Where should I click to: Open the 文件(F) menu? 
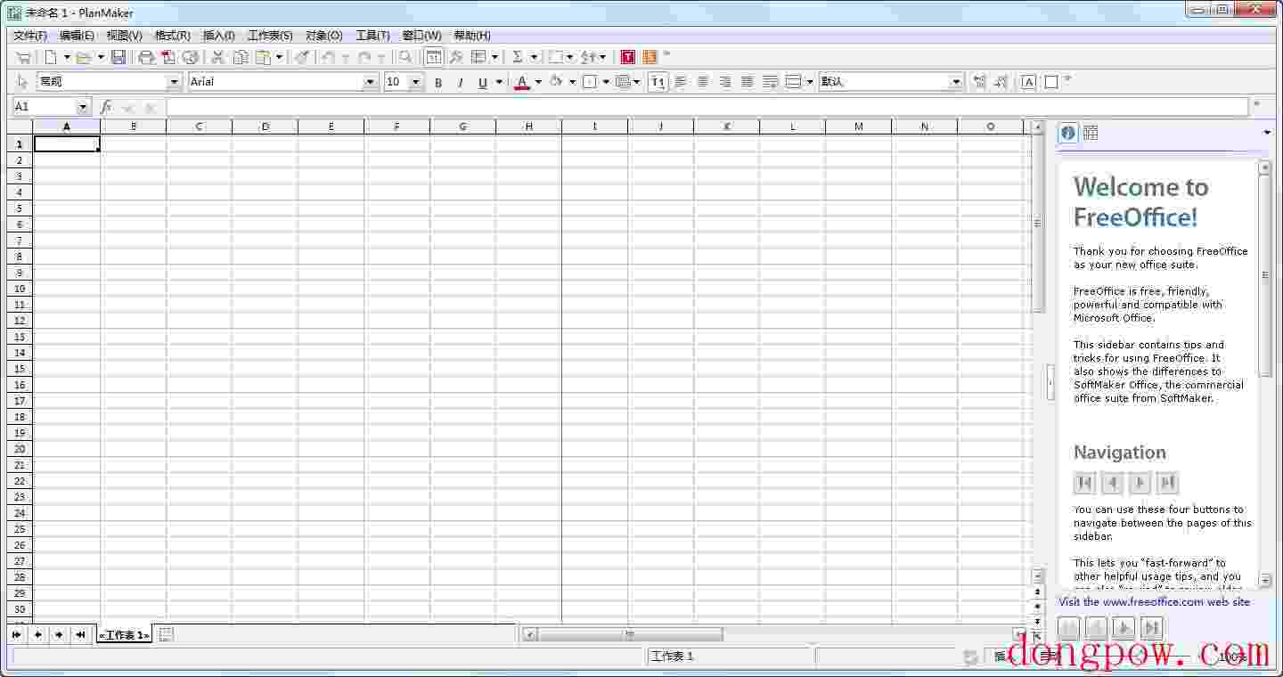(30, 36)
